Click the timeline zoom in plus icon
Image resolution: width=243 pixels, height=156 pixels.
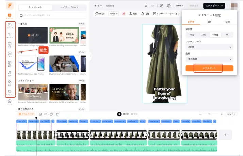[222, 114]
